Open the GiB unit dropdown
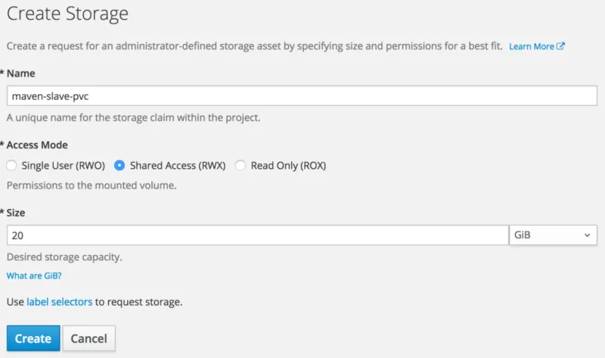 (x=552, y=235)
